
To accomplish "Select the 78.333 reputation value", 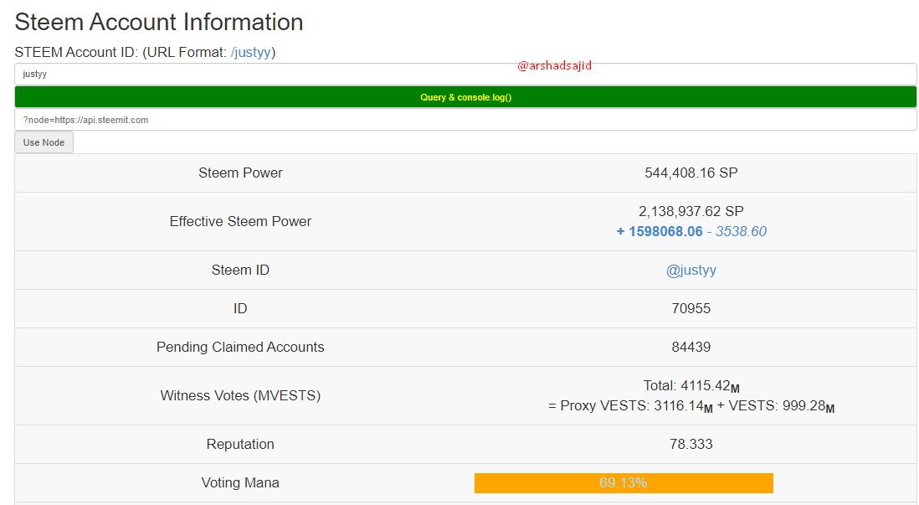I will (691, 444).
